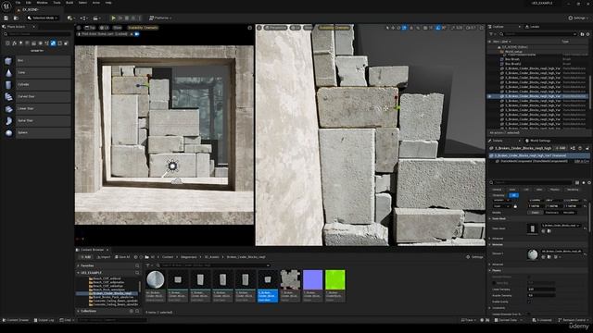Switch to World Settings tab
The width and height of the screenshot is (593, 333).
(x=537, y=141)
